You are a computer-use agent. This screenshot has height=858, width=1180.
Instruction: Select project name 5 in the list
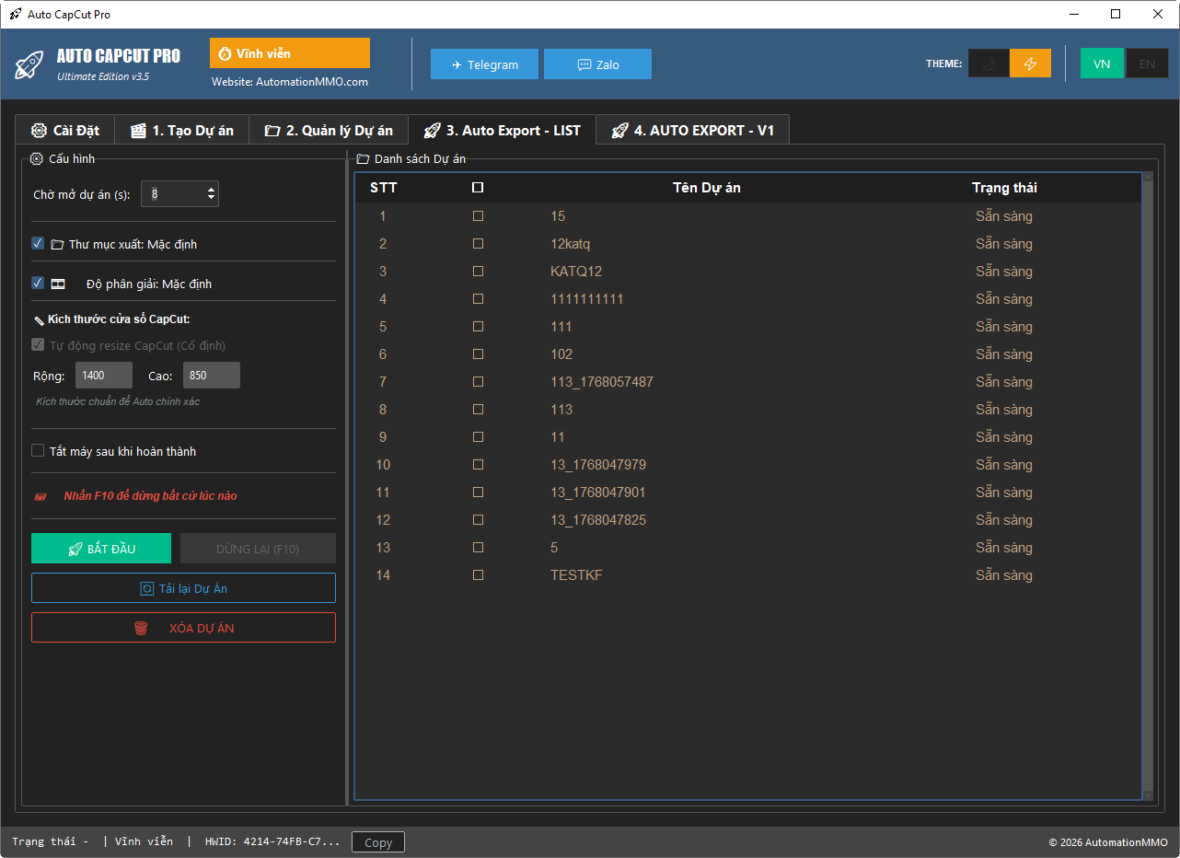[x=554, y=548]
